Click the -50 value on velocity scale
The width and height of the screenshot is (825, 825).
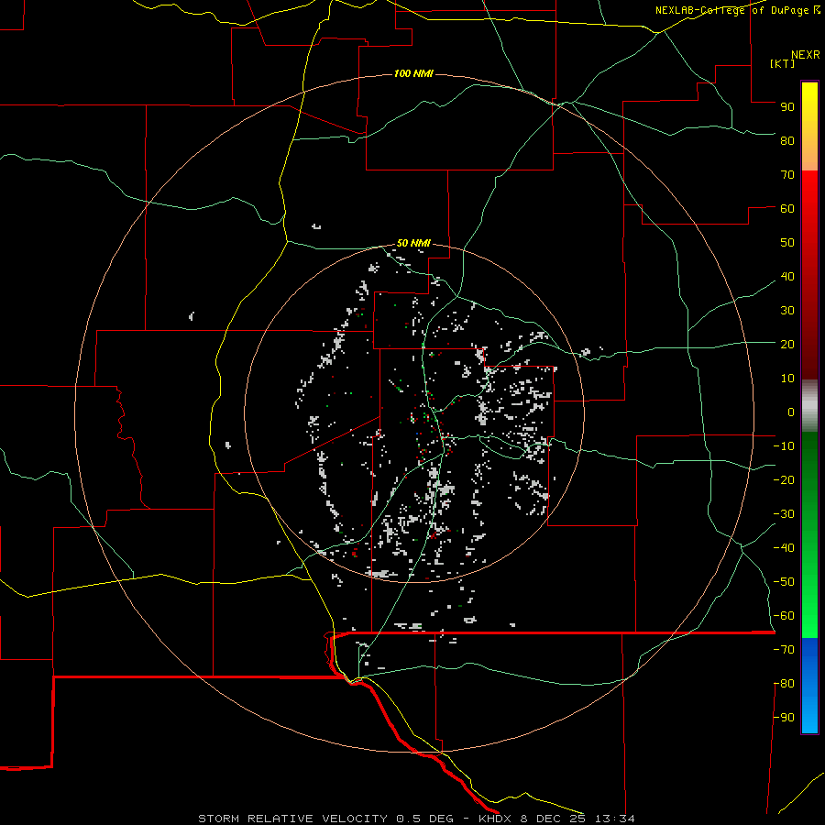[x=784, y=582]
